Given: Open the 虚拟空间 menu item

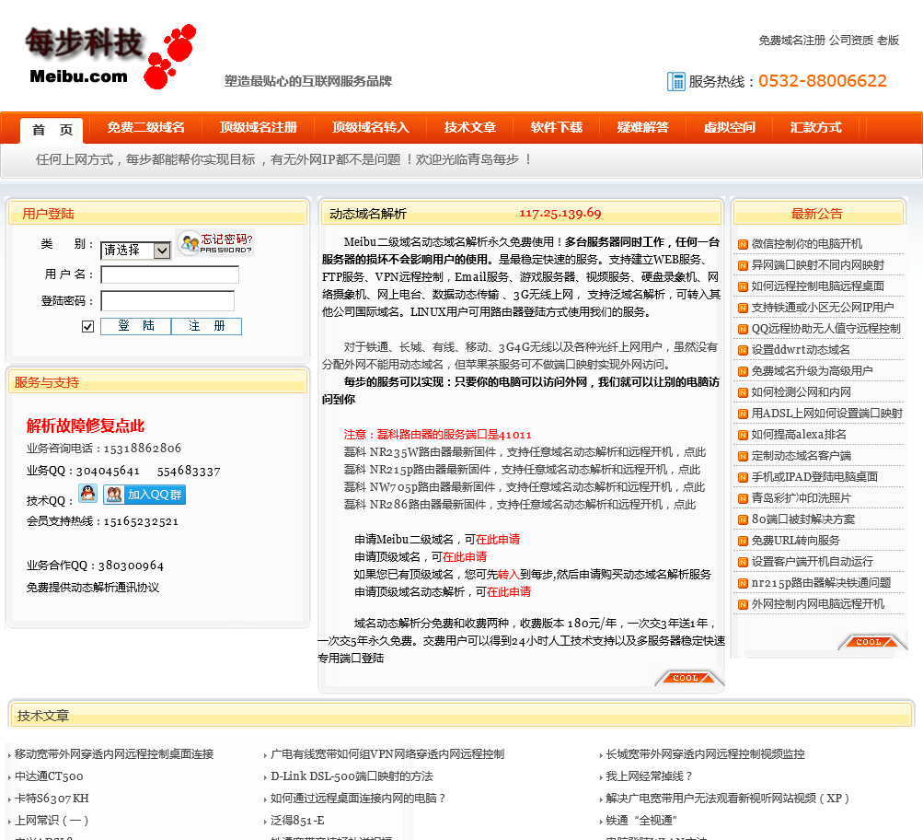Looking at the screenshot, I should [730, 127].
